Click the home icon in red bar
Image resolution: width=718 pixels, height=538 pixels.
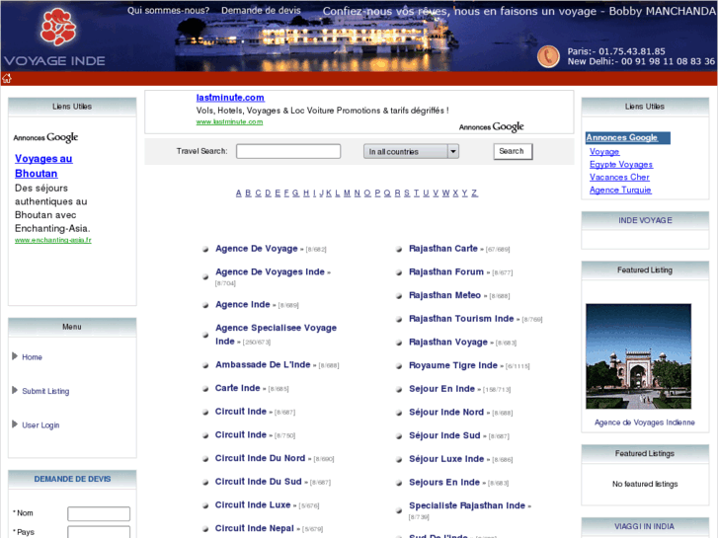(7, 78)
